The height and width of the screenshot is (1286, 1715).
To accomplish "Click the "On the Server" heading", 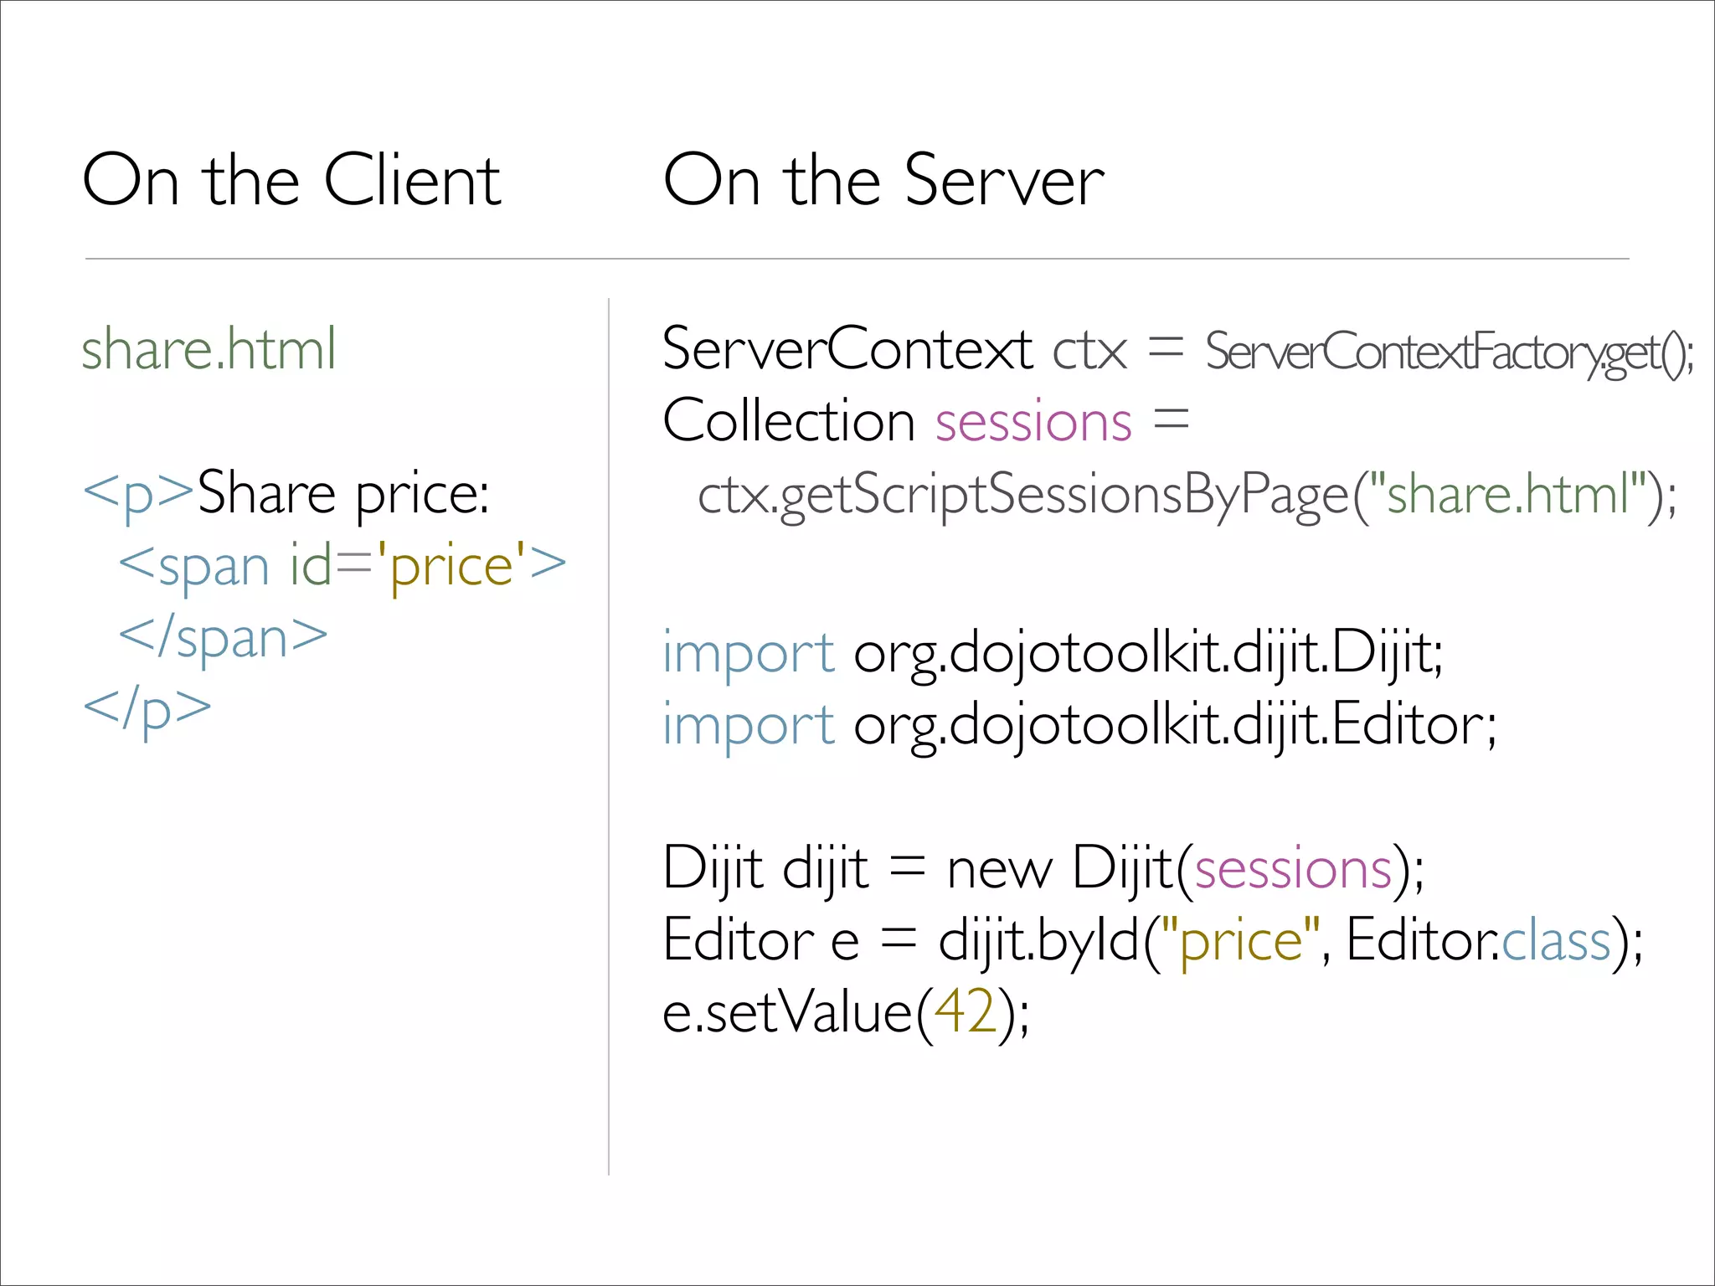I will click(x=883, y=180).
